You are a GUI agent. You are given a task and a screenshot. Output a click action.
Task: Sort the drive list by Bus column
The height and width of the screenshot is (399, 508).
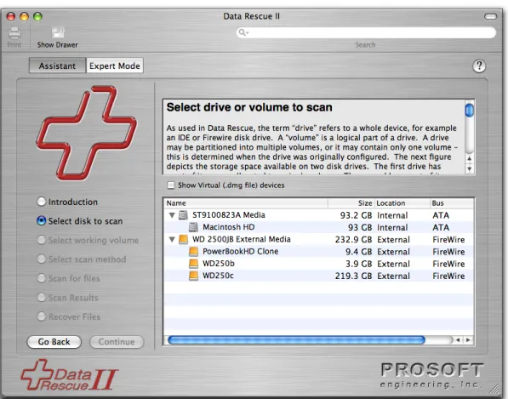click(x=452, y=203)
